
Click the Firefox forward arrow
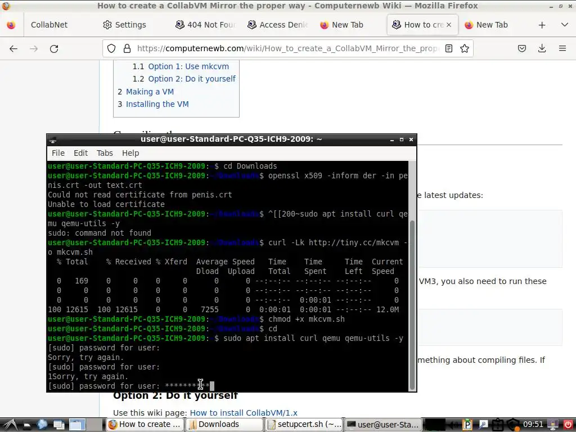coord(34,48)
